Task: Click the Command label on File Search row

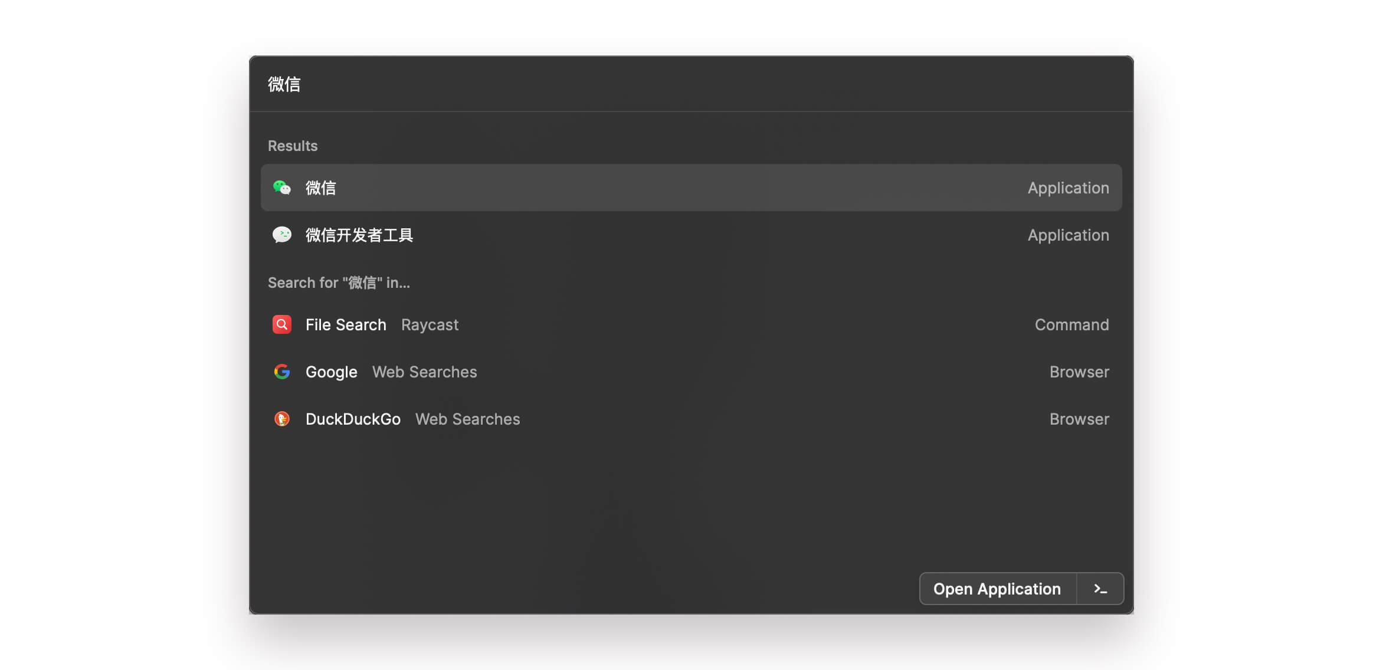Action: tap(1071, 324)
